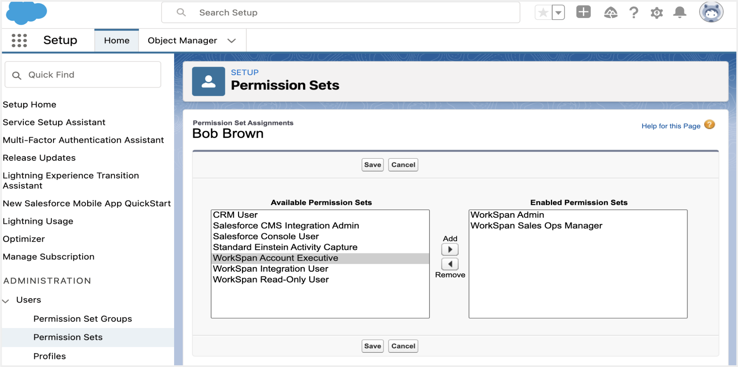Click the top Cancel button

click(403, 165)
